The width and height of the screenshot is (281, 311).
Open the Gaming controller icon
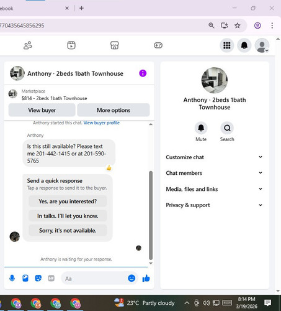click(x=158, y=45)
